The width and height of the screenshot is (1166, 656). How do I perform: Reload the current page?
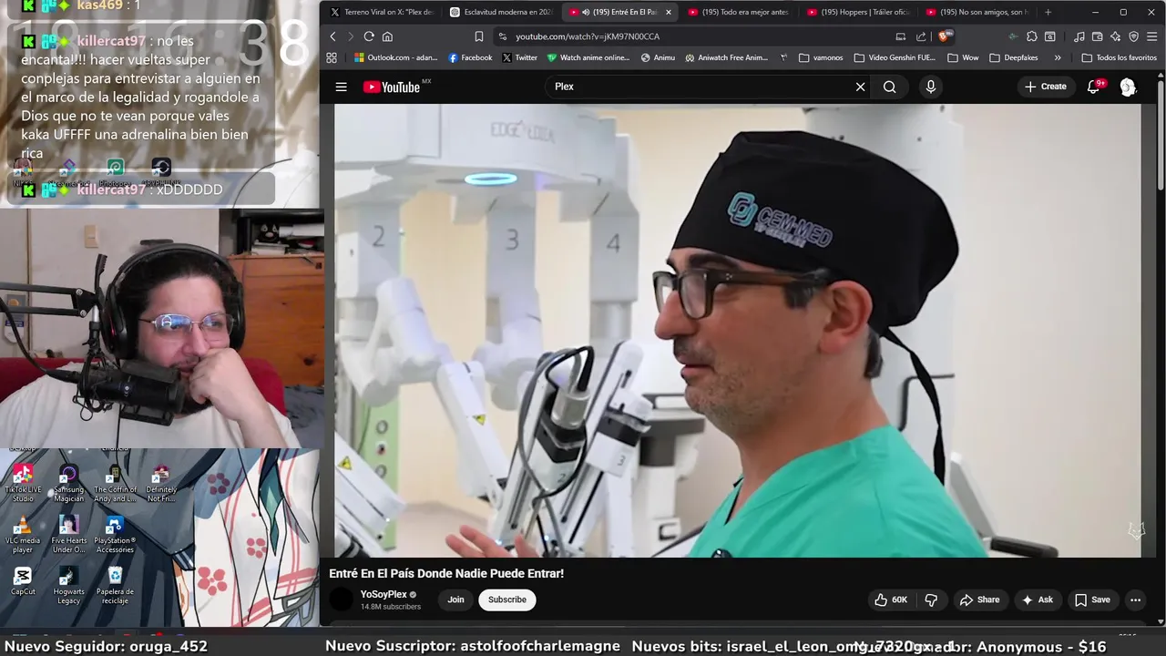[369, 36]
